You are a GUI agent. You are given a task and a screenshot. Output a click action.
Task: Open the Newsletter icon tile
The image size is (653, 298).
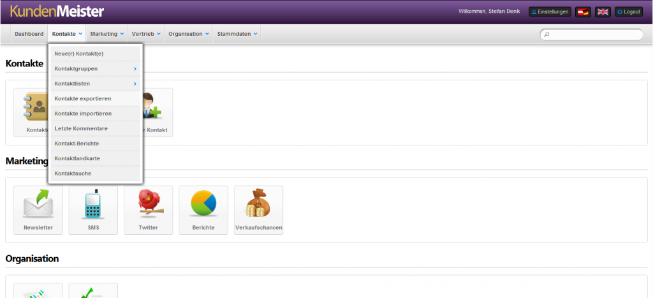pos(38,210)
